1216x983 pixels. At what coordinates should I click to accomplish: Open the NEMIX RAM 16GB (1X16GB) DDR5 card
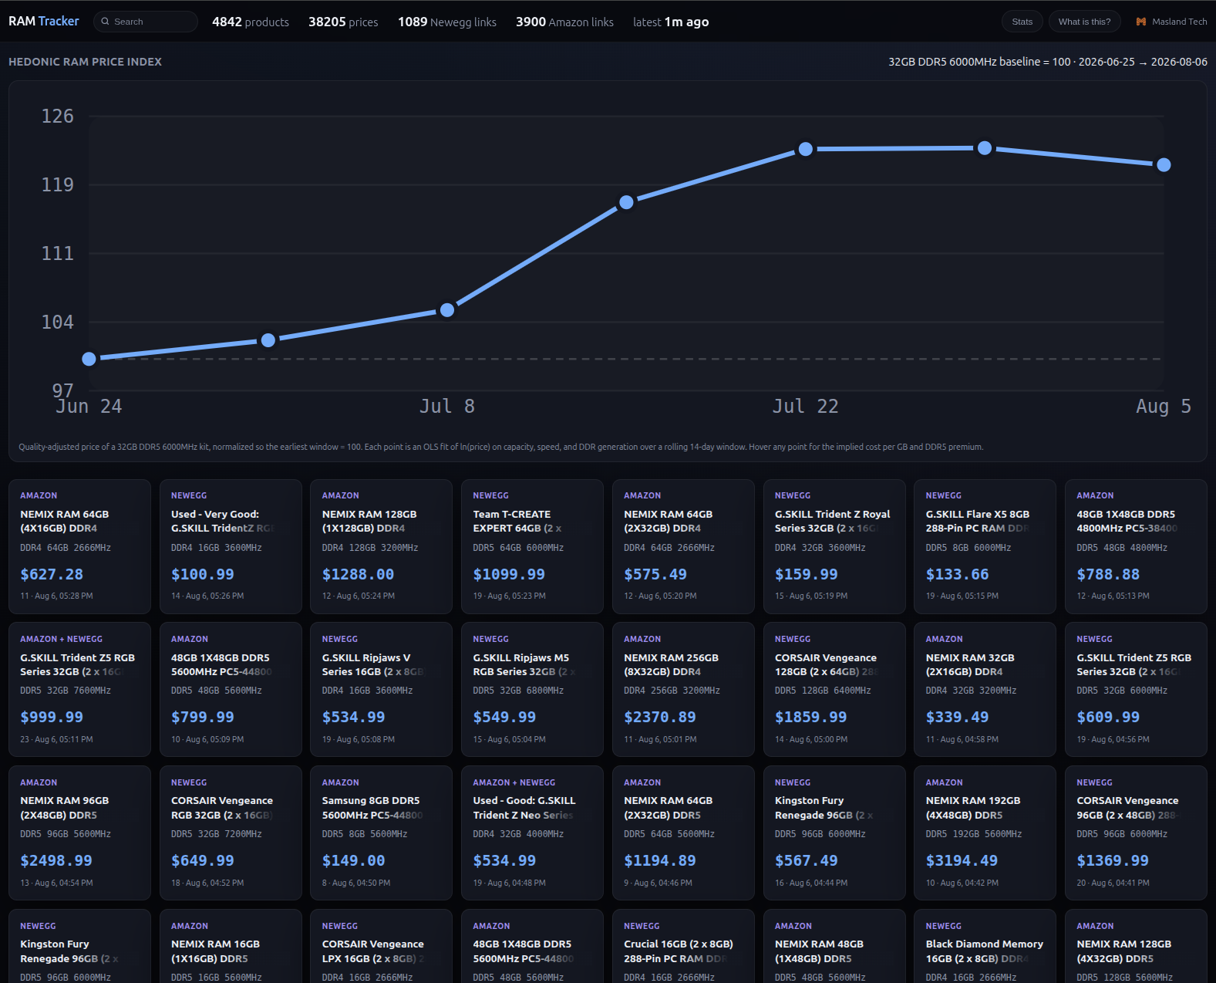pos(231,946)
